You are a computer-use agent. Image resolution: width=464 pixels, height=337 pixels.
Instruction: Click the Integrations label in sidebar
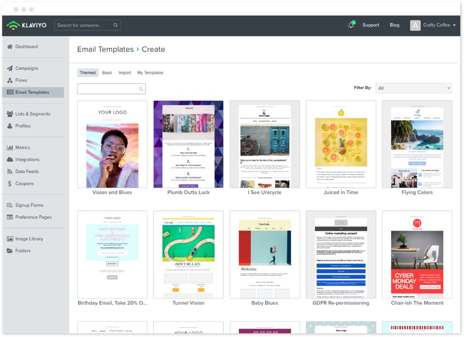[27, 159]
